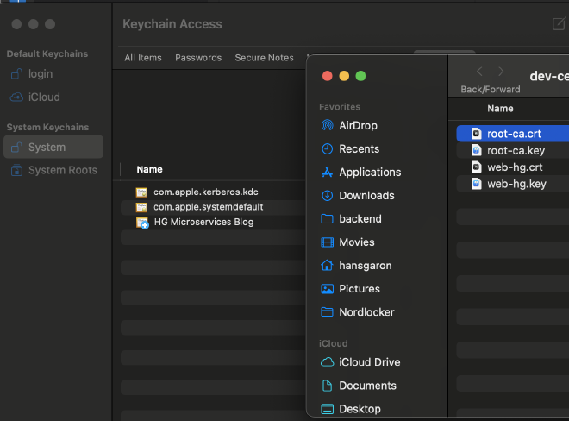Select the root-ca.crt file
569x421 pixels.
pyautogui.click(x=513, y=134)
